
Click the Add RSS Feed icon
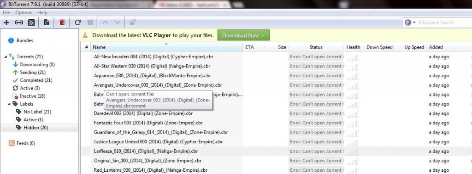[31, 22]
